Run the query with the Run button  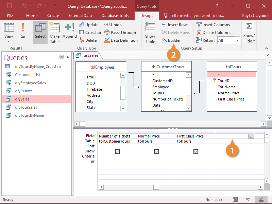(23, 30)
